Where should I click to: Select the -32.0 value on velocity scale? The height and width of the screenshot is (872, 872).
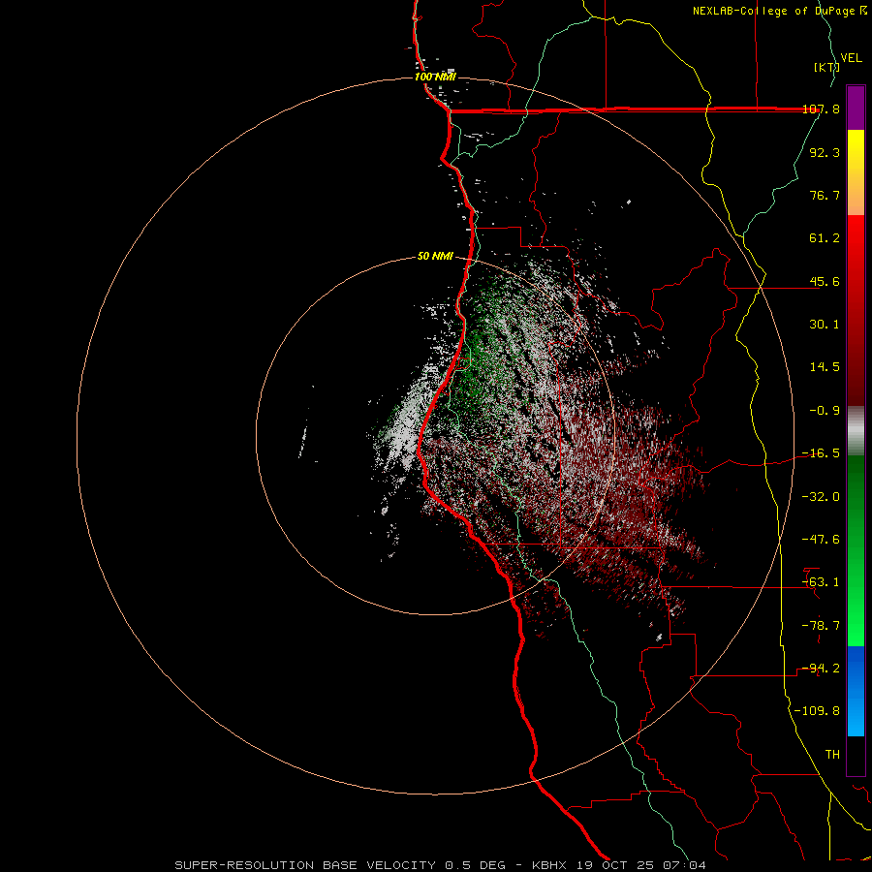(822, 497)
